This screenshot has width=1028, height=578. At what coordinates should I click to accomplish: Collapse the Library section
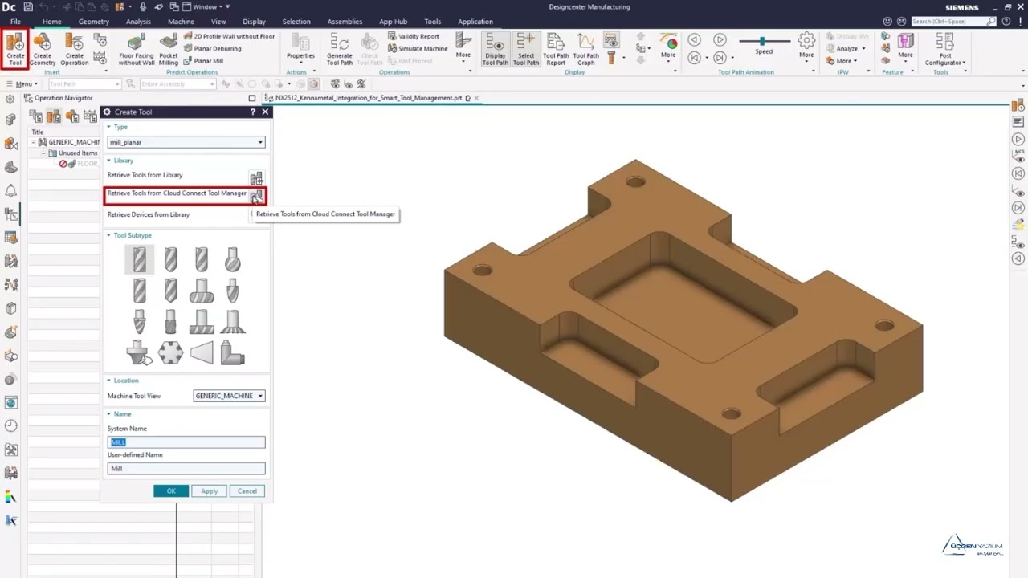click(x=109, y=161)
